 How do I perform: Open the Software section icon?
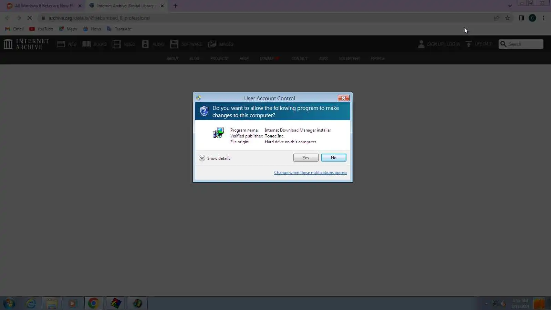(174, 44)
